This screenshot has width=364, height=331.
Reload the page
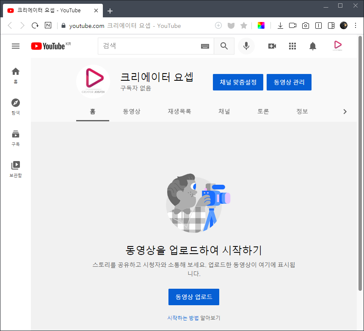click(x=35, y=25)
